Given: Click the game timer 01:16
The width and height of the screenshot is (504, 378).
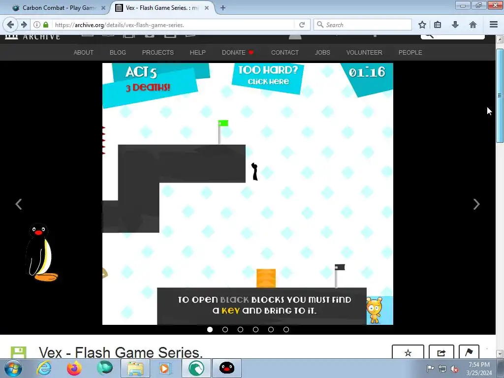Looking at the screenshot, I should coord(367,72).
